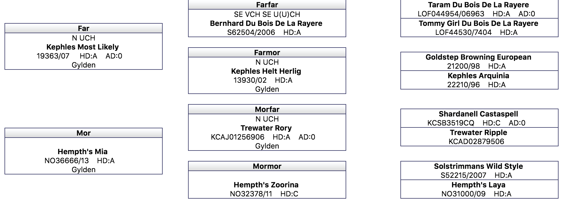Screen dimensions: 567x202
Task: Click the Far header bar
Action: pos(84,28)
